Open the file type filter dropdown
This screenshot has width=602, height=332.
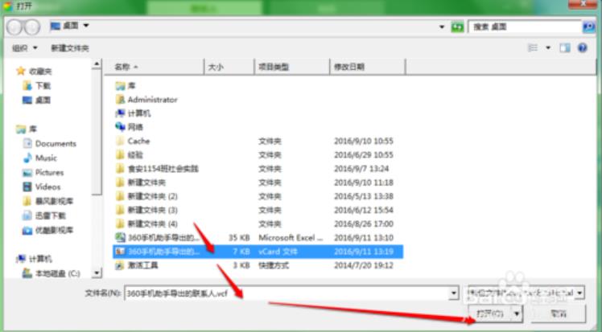tap(526, 293)
